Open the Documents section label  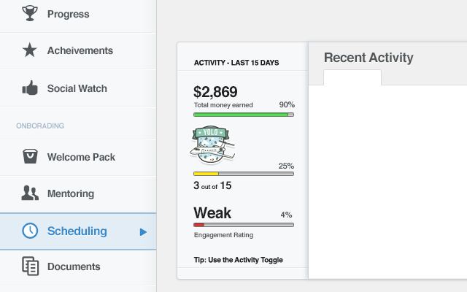[x=74, y=267]
